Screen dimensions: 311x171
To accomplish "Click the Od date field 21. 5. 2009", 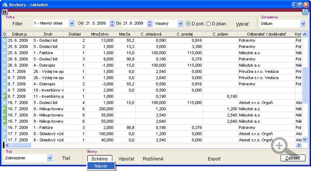I will click(96, 24).
